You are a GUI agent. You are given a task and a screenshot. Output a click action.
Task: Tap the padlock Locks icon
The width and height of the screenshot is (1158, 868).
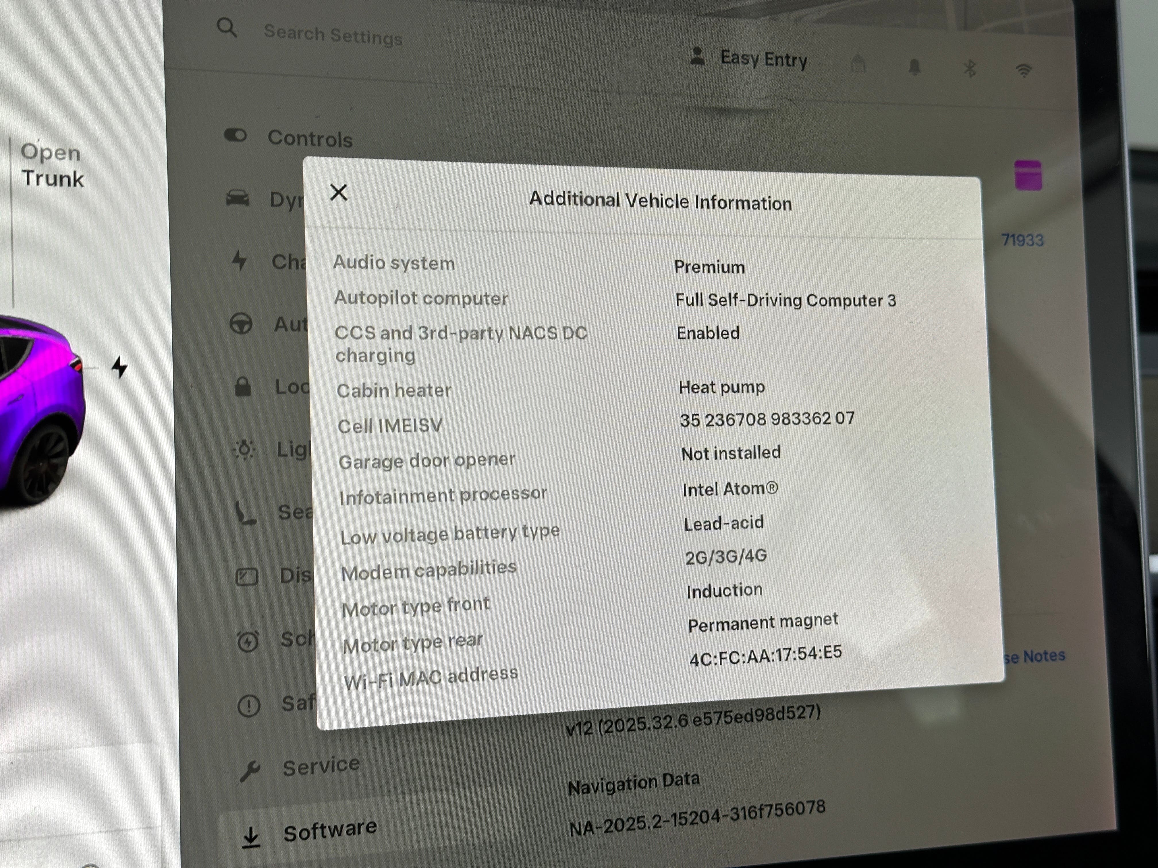[x=242, y=387]
